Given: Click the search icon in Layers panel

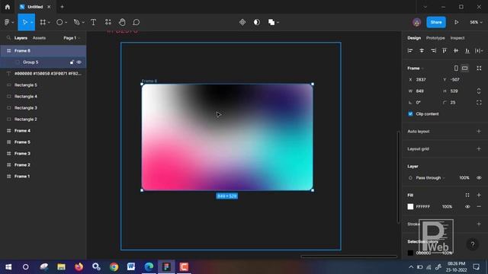Looking at the screenshot, I should 8,38.
